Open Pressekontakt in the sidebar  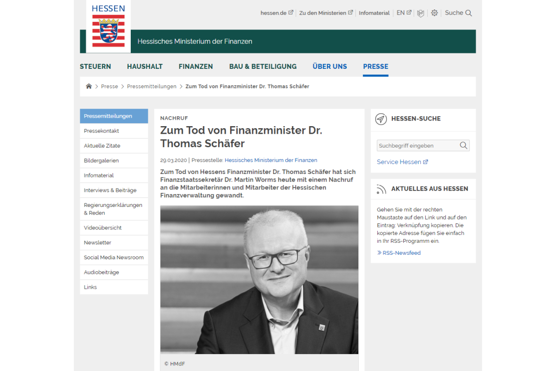click(x=114, y=131)
